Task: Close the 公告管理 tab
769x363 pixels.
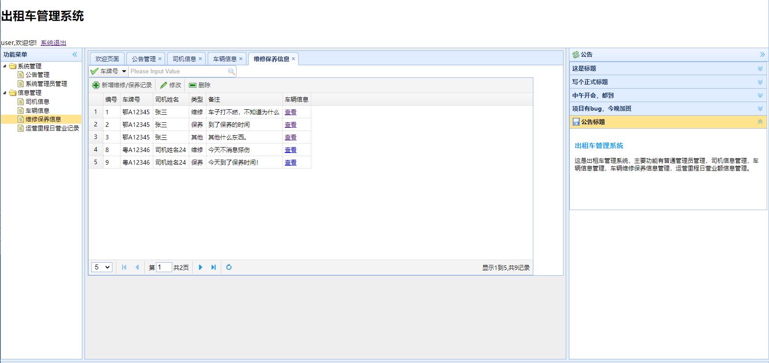Action: pyautogui.click(x=160, y=58)
